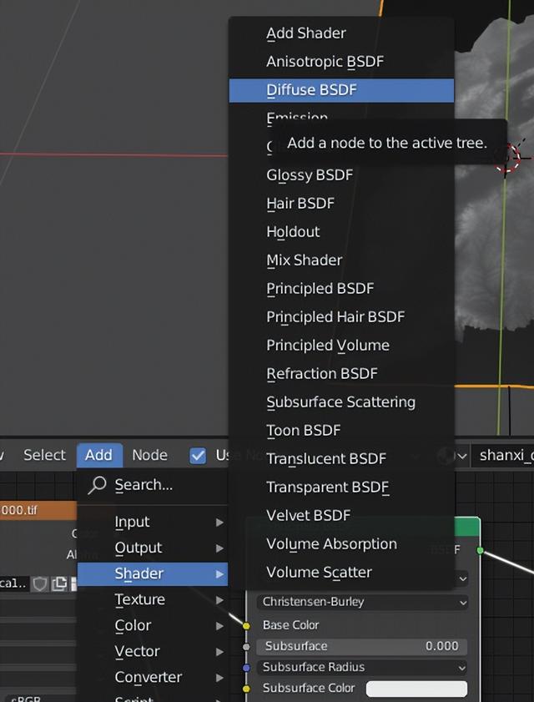
Task: Open the Subsurface Color swatch
Action: point(416,689)
